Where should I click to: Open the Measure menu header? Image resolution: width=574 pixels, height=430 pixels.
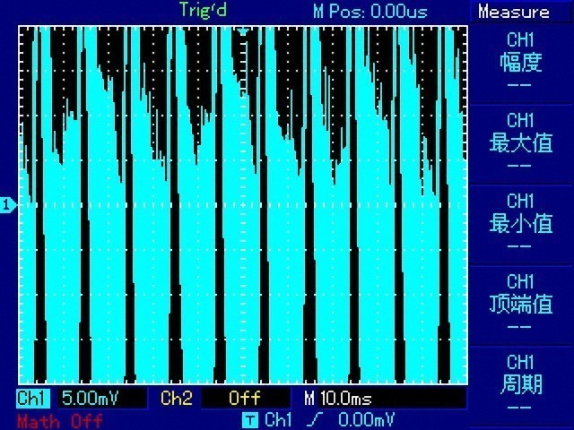point(514,12)
